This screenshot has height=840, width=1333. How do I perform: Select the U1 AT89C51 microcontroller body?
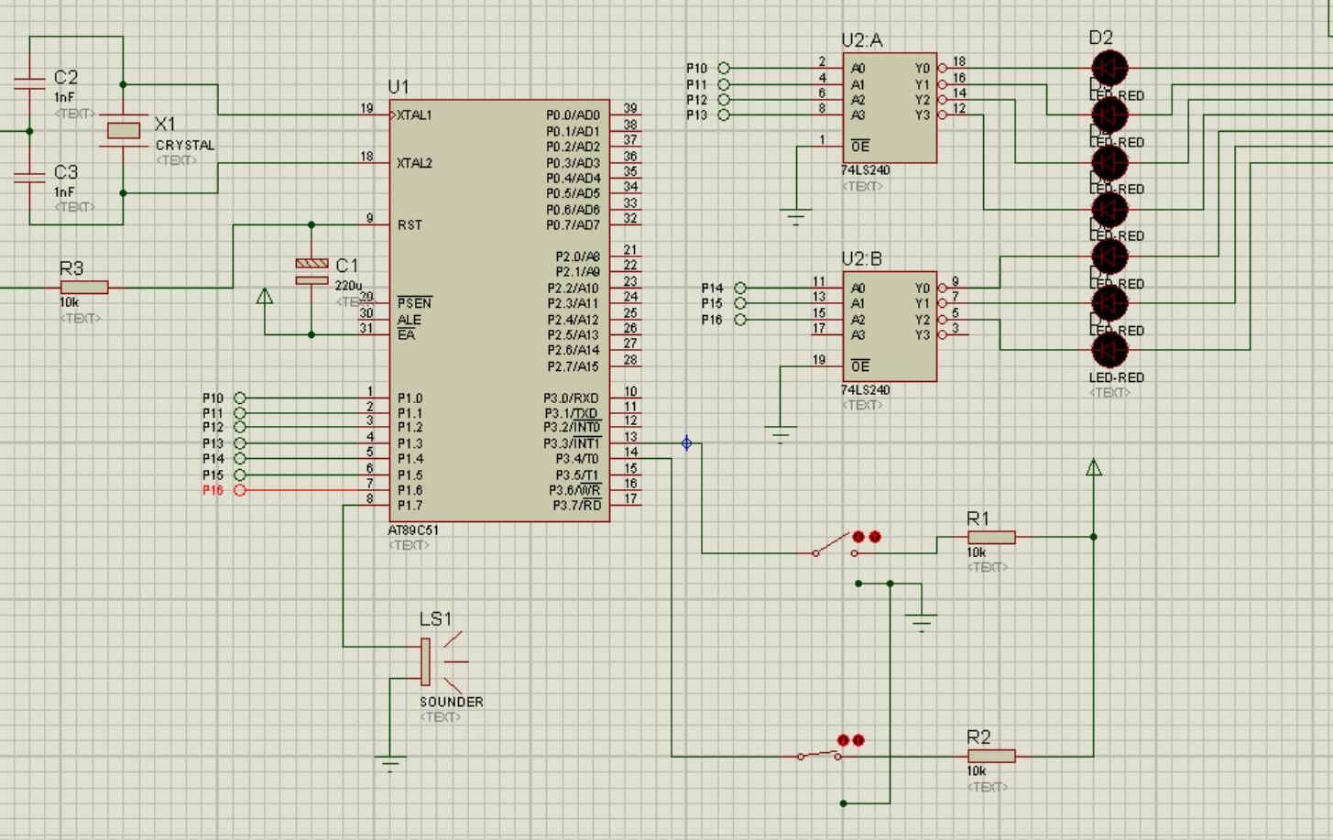499,311
